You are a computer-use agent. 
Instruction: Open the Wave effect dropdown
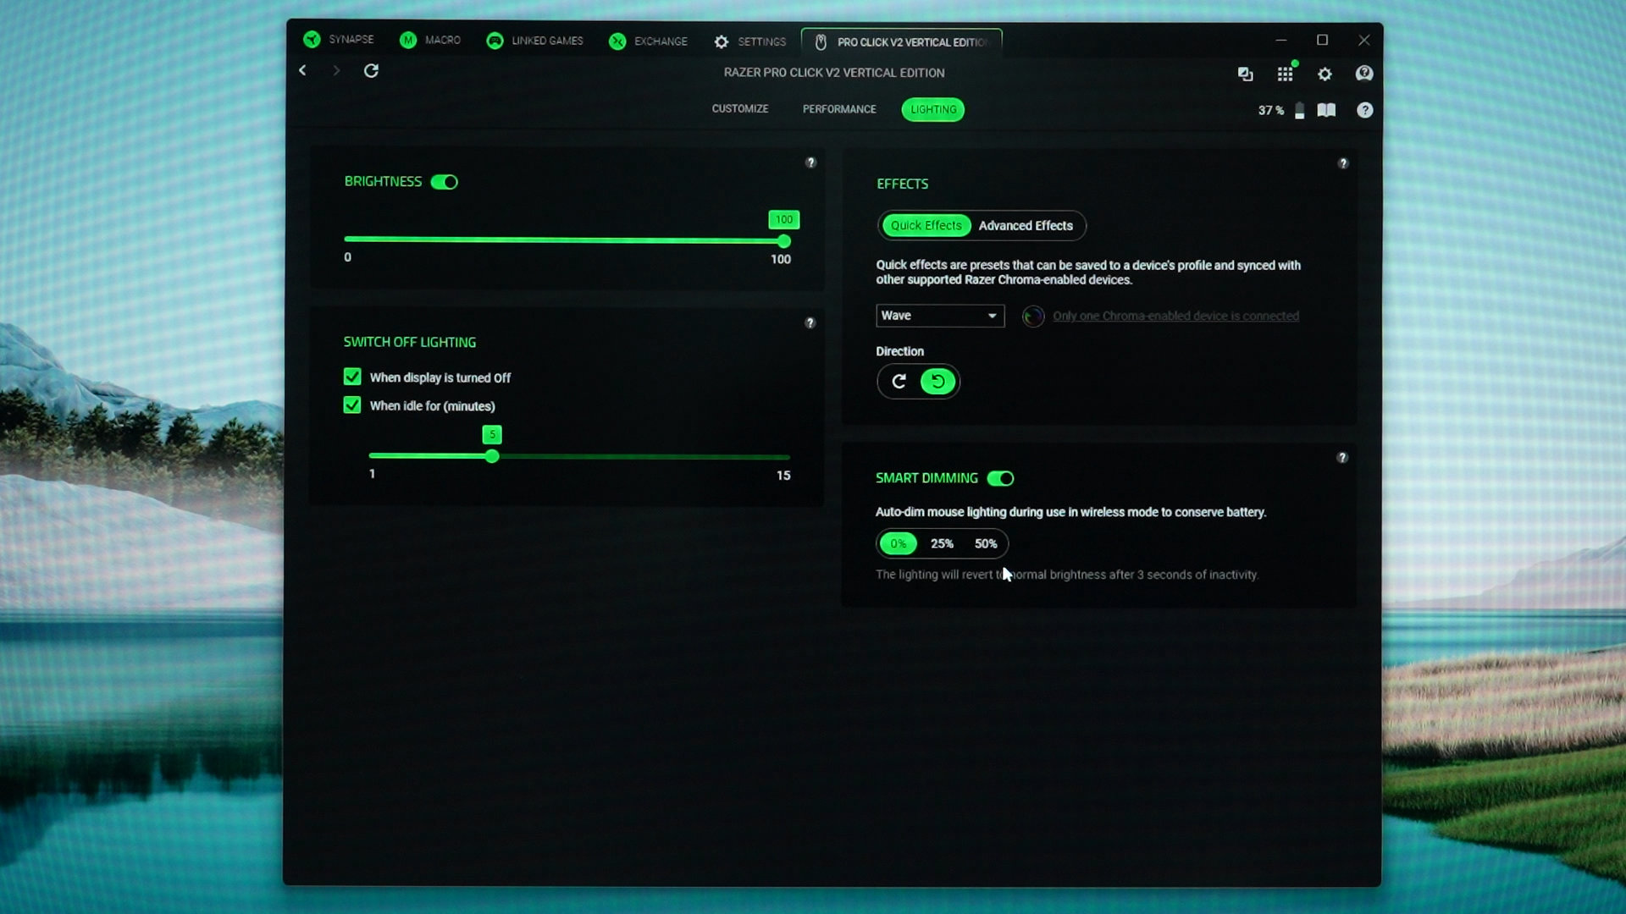click(940, 316)
